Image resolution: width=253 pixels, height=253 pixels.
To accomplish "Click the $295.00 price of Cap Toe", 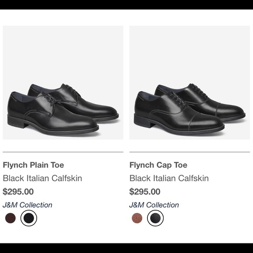I will click(x=145, y=191).
